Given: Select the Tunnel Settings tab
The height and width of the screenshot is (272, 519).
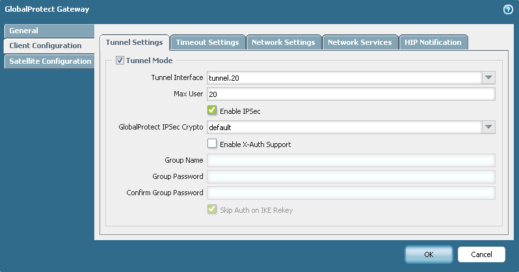Looking at the screenshot, I should [x=134, y=42].
